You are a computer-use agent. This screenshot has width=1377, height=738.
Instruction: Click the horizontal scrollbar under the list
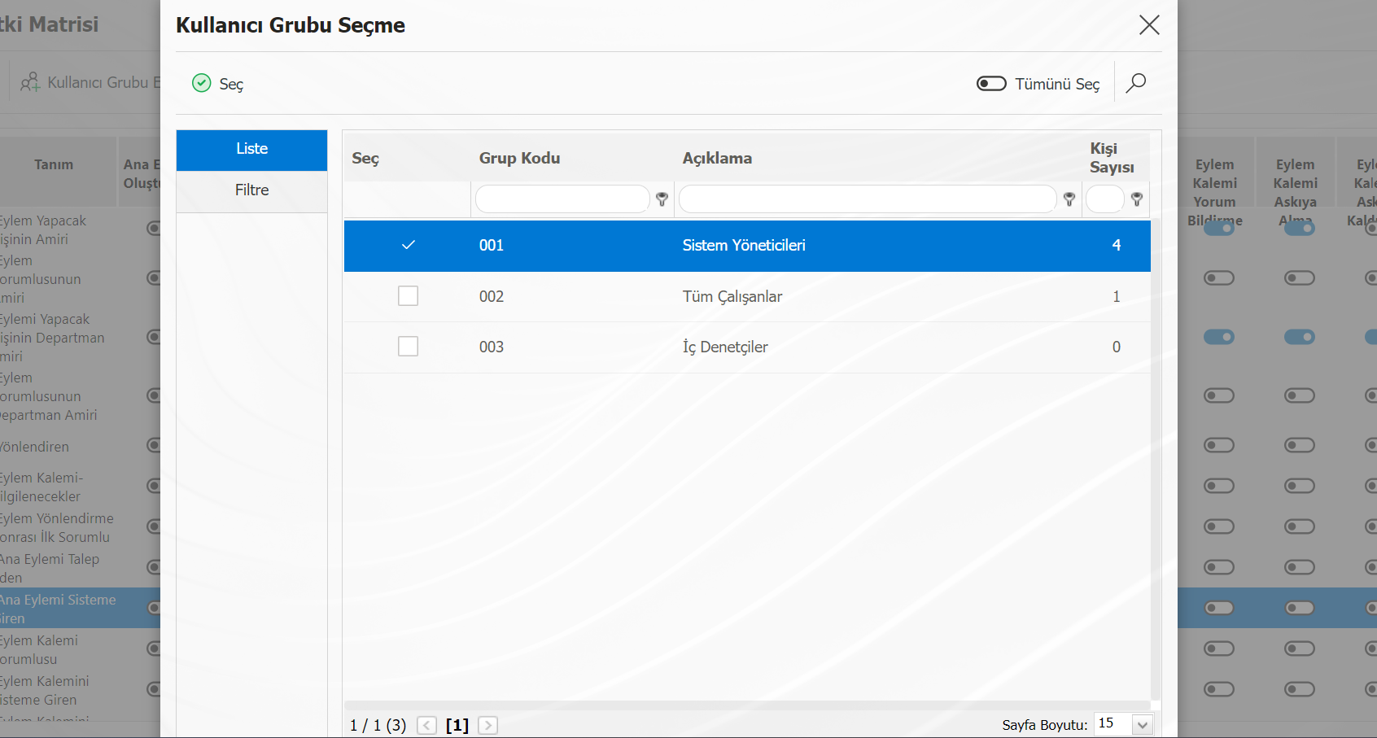747,705
